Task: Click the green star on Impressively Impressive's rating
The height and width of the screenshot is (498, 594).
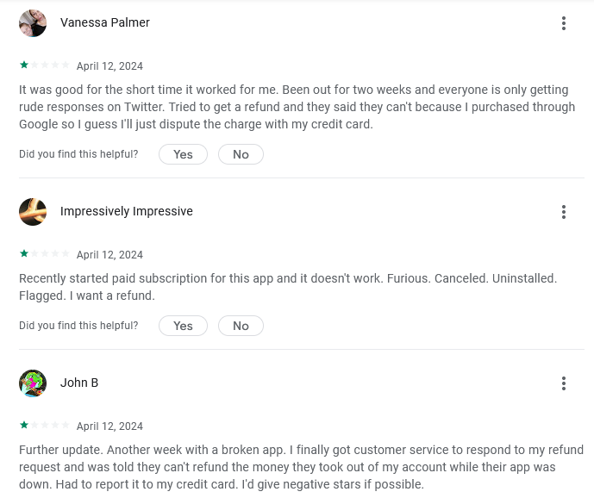Action: (x=24, y=253)
